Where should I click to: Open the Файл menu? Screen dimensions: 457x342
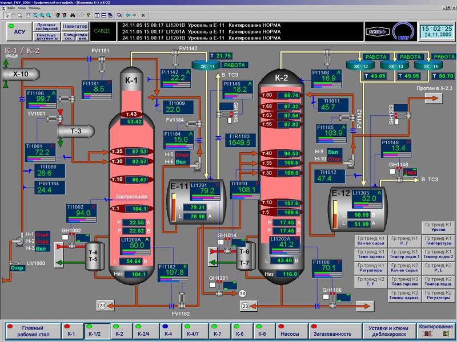(11, 9)
